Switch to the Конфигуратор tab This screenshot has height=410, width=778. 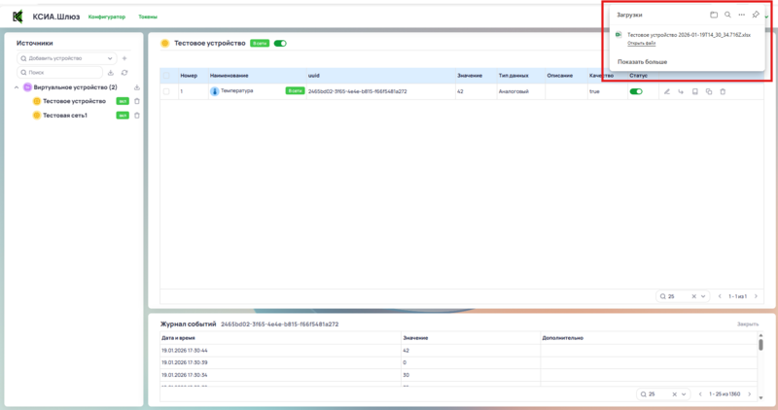click(106, 17)
